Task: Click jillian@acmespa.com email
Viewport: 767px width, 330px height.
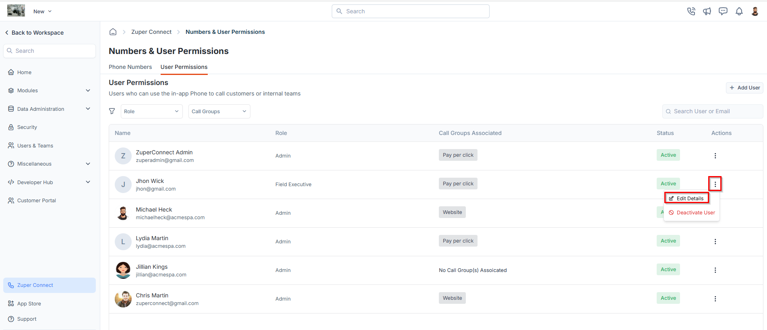Action: (161, 275)
